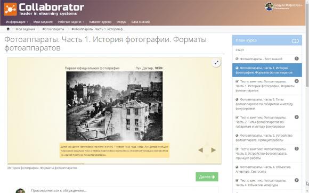Click the Collaborator logo icon
This screenshot has height=193, width=309.
(x=10, y=9)
